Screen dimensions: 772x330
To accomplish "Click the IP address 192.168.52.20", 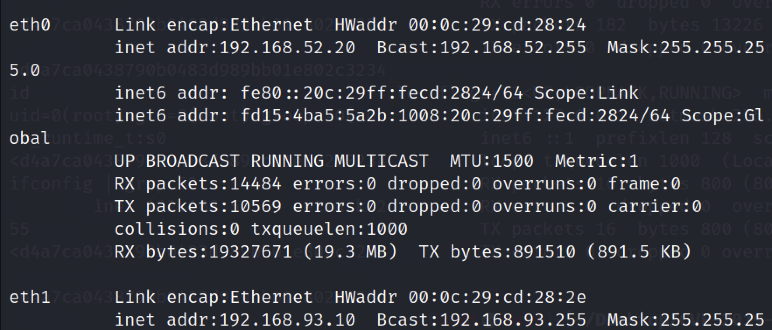I will (x=287, y=48).
